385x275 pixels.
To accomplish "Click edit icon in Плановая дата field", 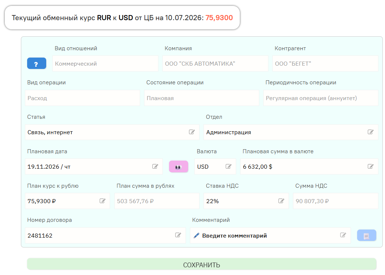I will pyautogui.click(x=155, y=166).
